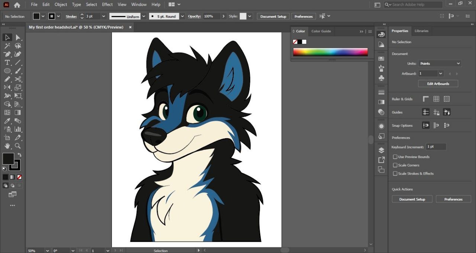Open the Effect menu
This screenshot has width=476, height=253.
pos(107,4)
